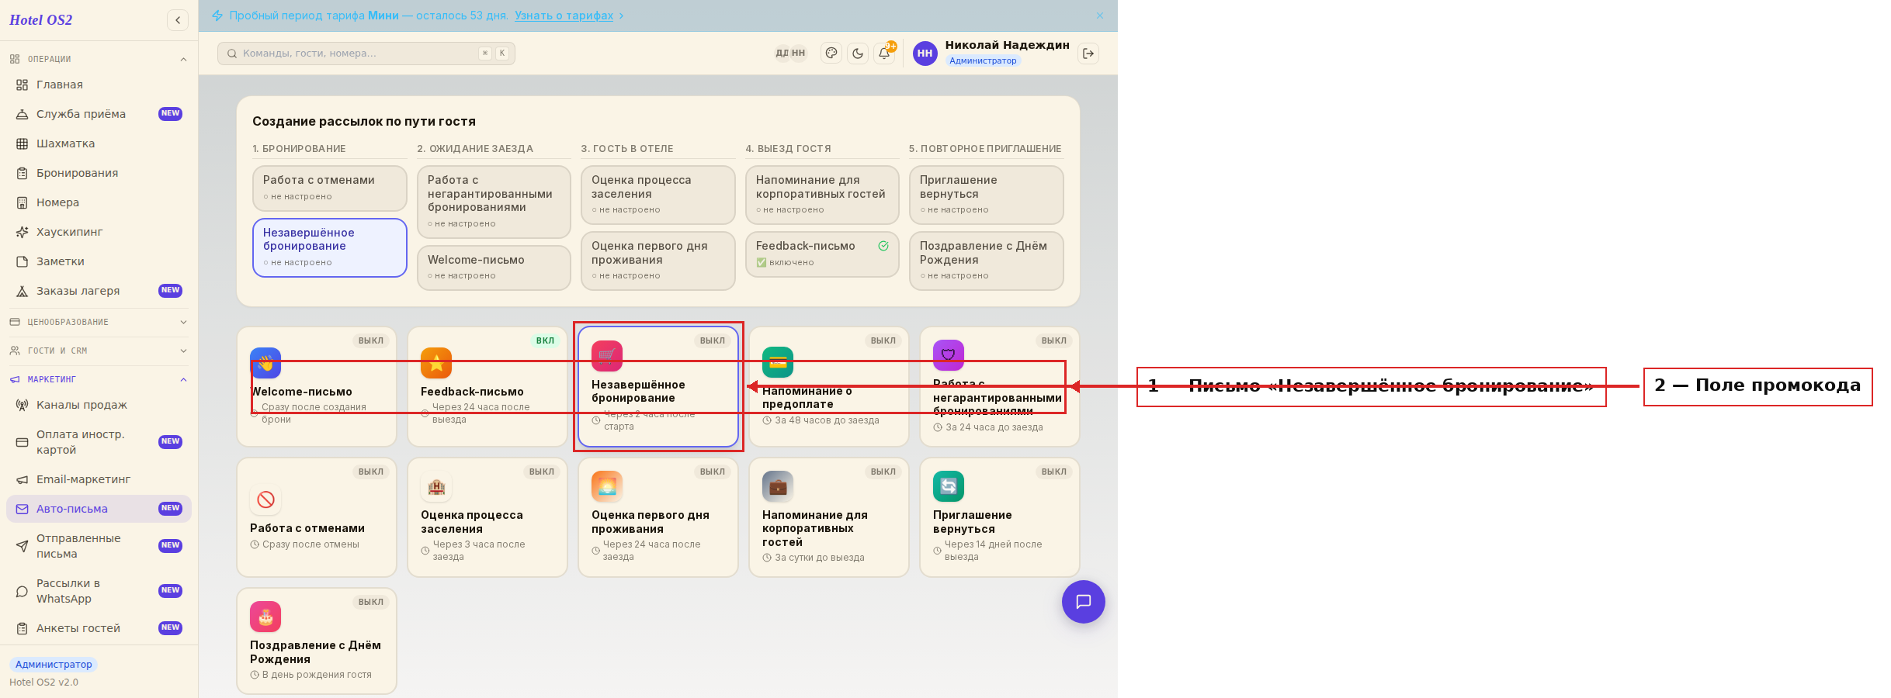Collapse the sidebar with chevron button
This screenshot has height=698, width=1891.
(178, 20)
